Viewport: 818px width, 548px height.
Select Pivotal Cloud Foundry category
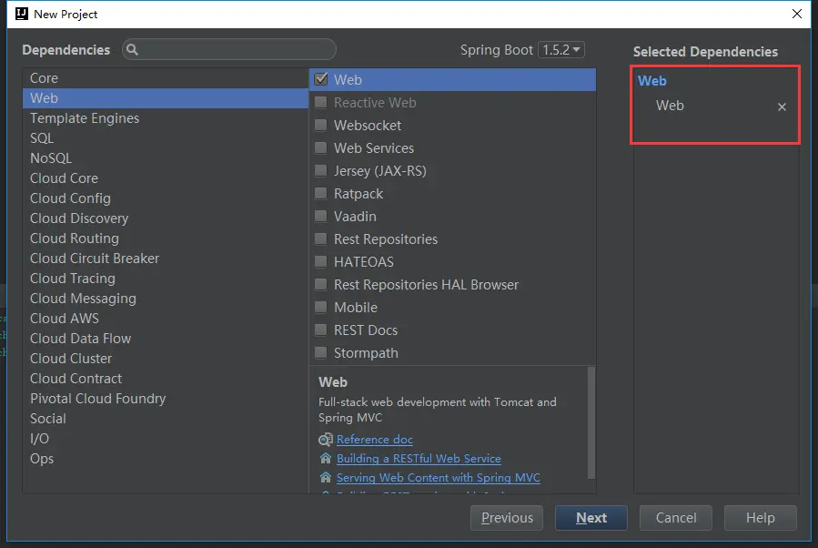(x=166, y=398)
